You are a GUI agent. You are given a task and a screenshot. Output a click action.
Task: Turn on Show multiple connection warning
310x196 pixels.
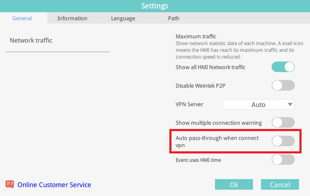coord(283,123)
